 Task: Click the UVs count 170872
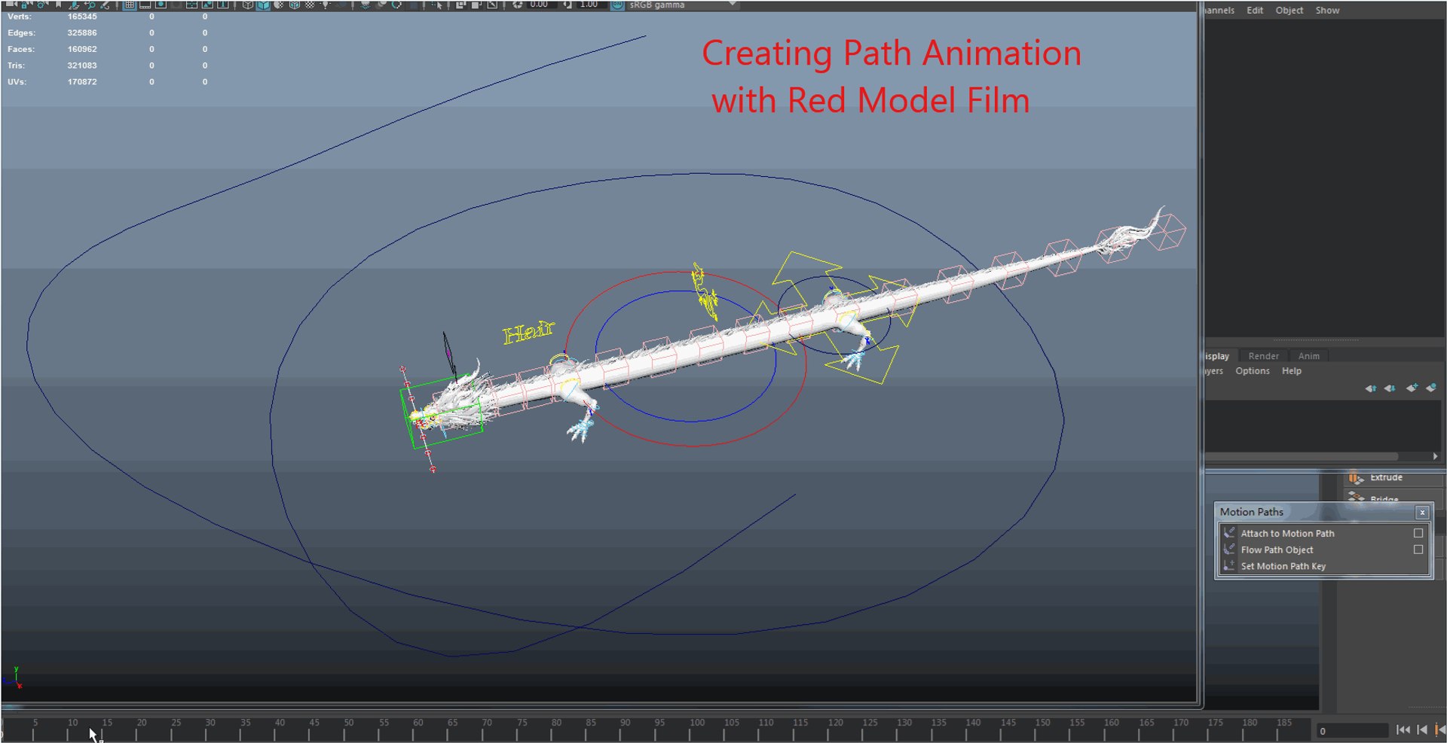point(82,82)
